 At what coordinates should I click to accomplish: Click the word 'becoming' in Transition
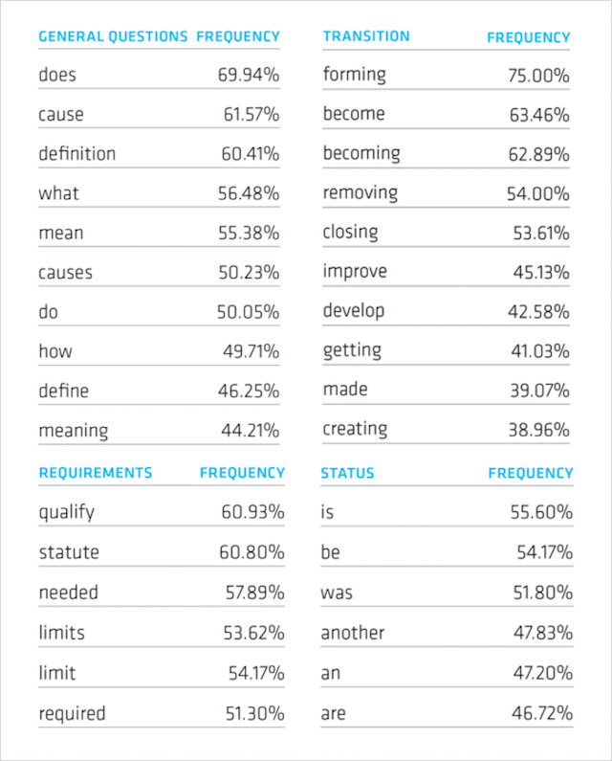click(x=361, y=153)
